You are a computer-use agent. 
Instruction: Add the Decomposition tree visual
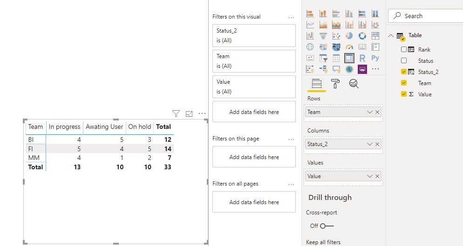click(323, 69)
